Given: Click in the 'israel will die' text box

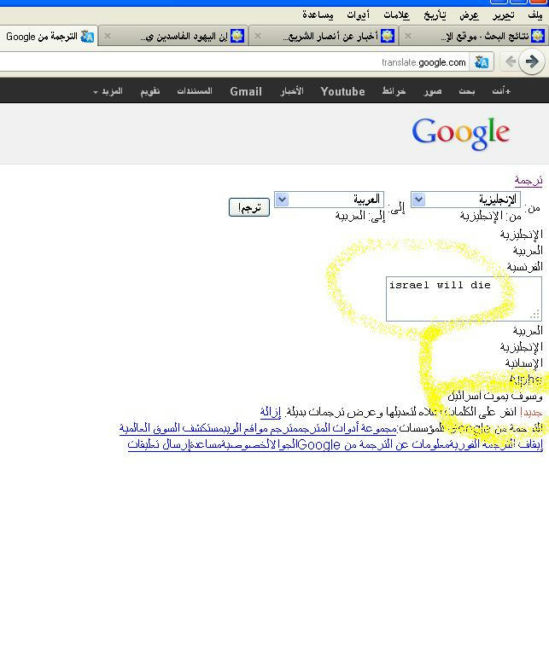Looking at the screenshot, I should point(464,299).
